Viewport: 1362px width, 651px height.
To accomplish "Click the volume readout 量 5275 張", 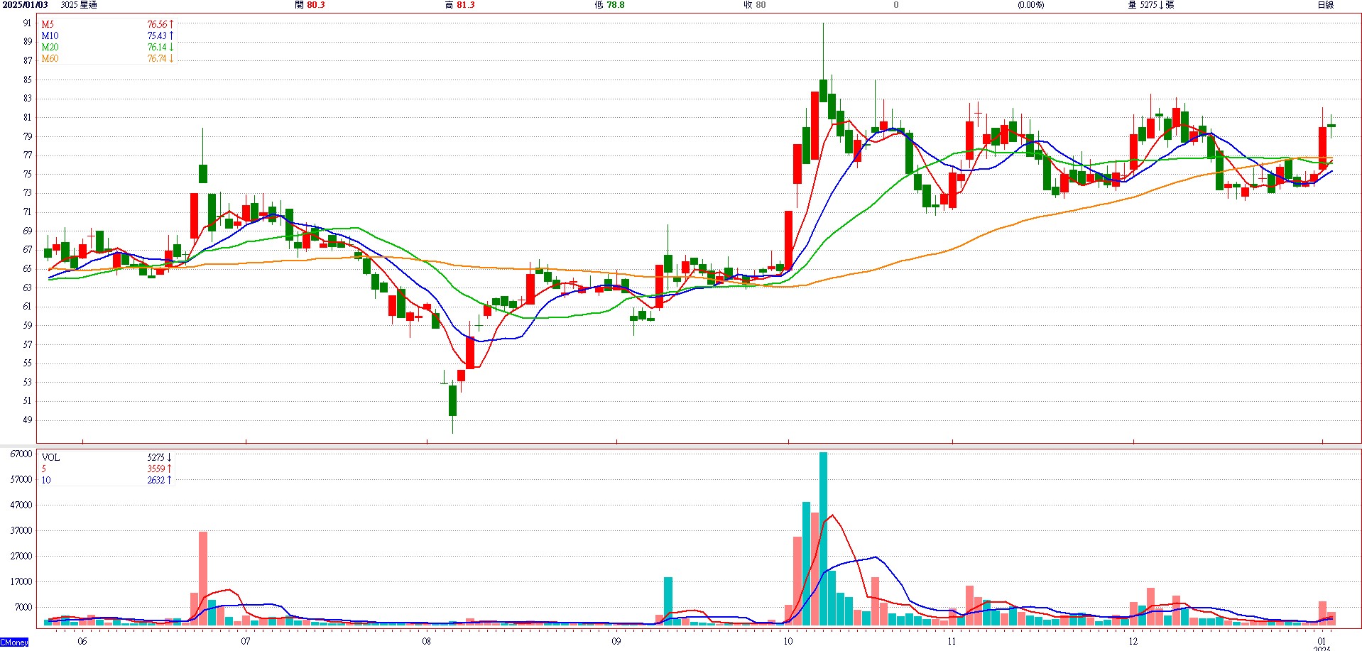I will coord(1150,5).
